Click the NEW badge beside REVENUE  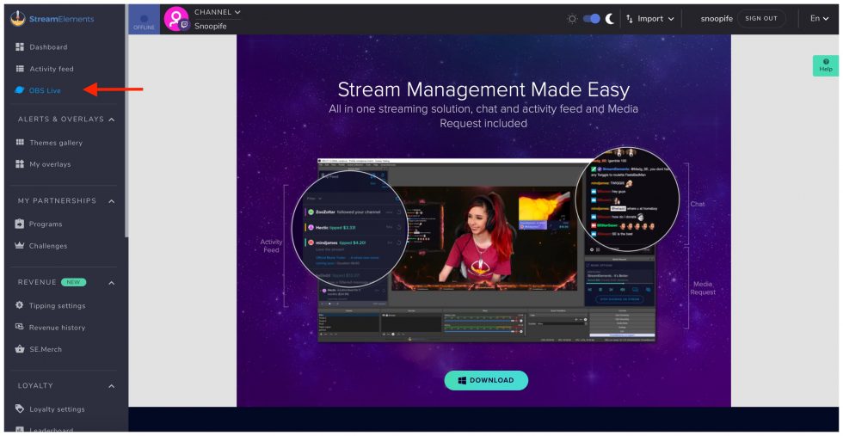tap(74, 282)
